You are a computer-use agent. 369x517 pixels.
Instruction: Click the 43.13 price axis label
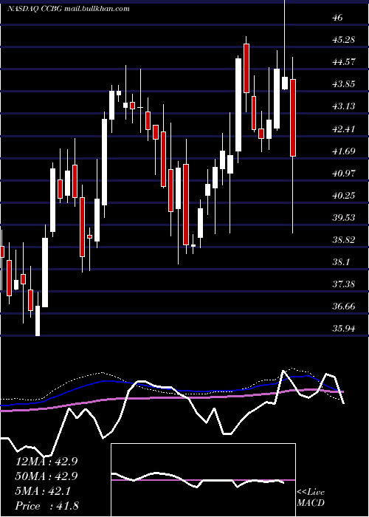click(x=344, y=106)
